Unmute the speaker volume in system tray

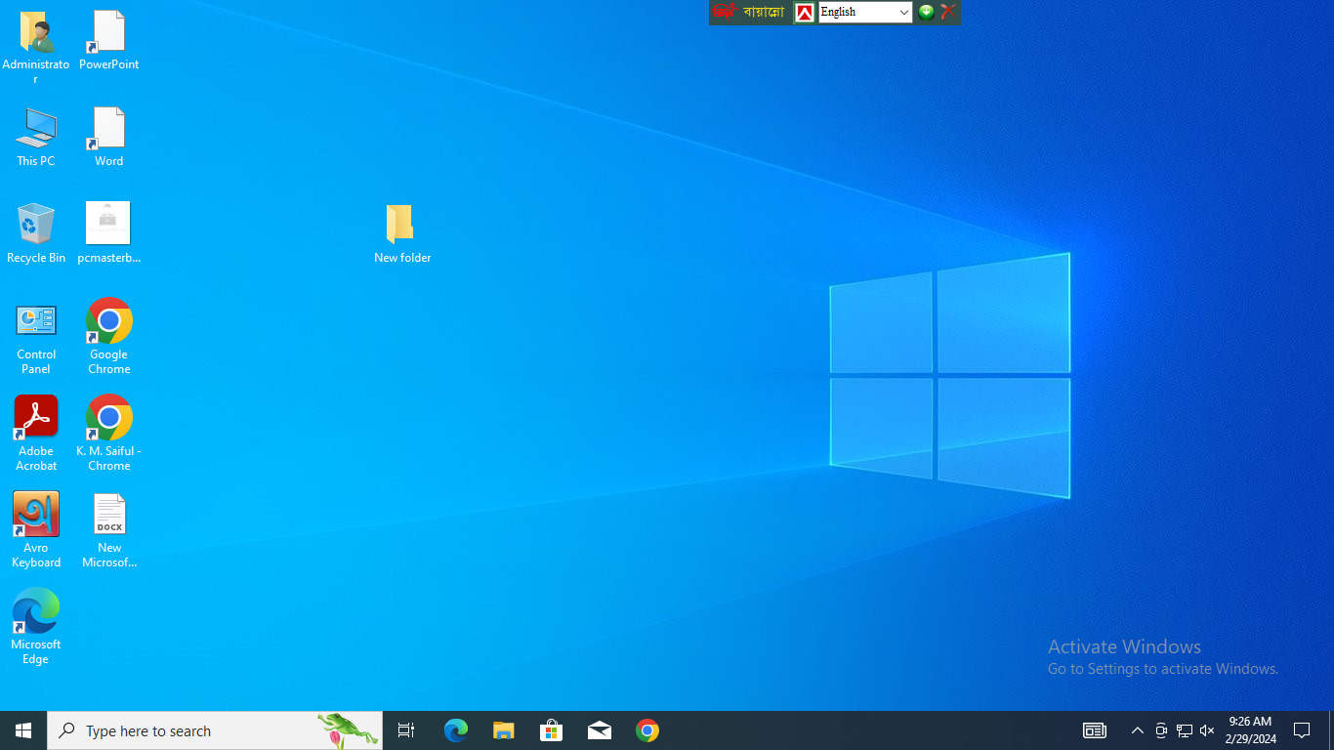[1207, 730]
